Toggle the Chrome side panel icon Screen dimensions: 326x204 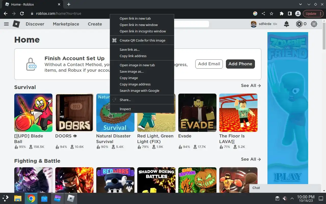(290, 14)
